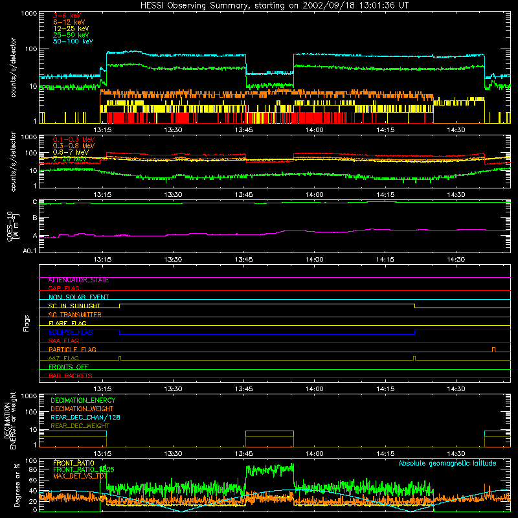Click the cyan 50-100 keV legend label
The width and height of the screenshot is (518, 518).
click(x=73, y=41)
